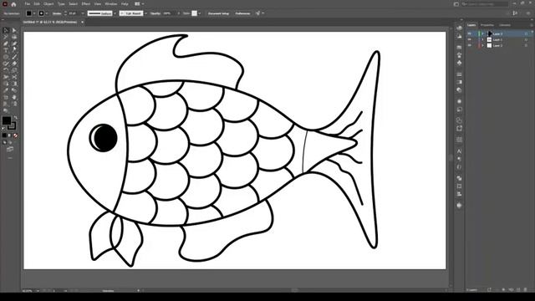Select the Eyedropper tool

pyautogui.click(x=6, y=90)
